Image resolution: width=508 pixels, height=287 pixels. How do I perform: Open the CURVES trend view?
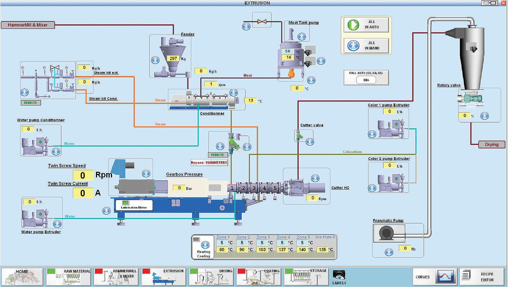(435, 277)
